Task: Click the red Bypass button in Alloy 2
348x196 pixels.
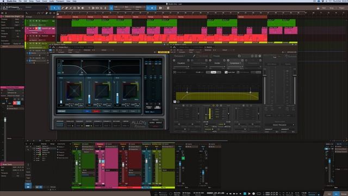Action: pyautogui.click(x=96, y=111)
